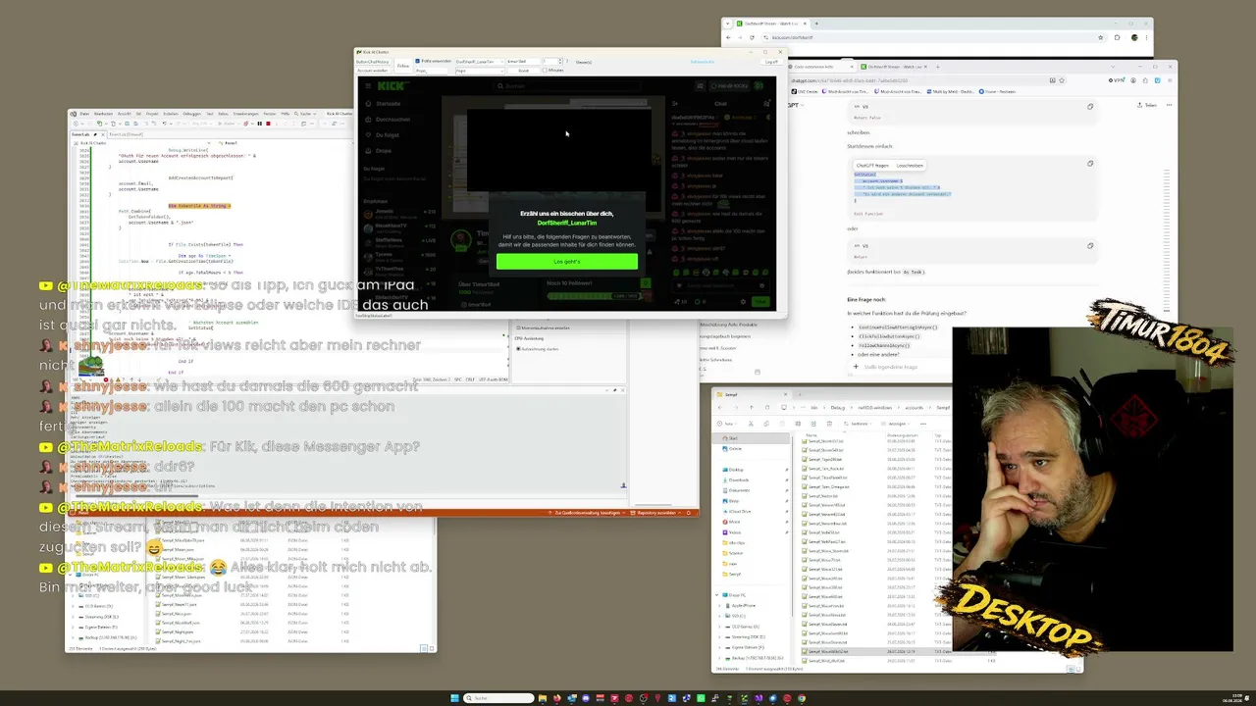Collapse 'Dieser PC' in Explorer next to webcam
The image size is (1256, 706).
tap(719, 595)
